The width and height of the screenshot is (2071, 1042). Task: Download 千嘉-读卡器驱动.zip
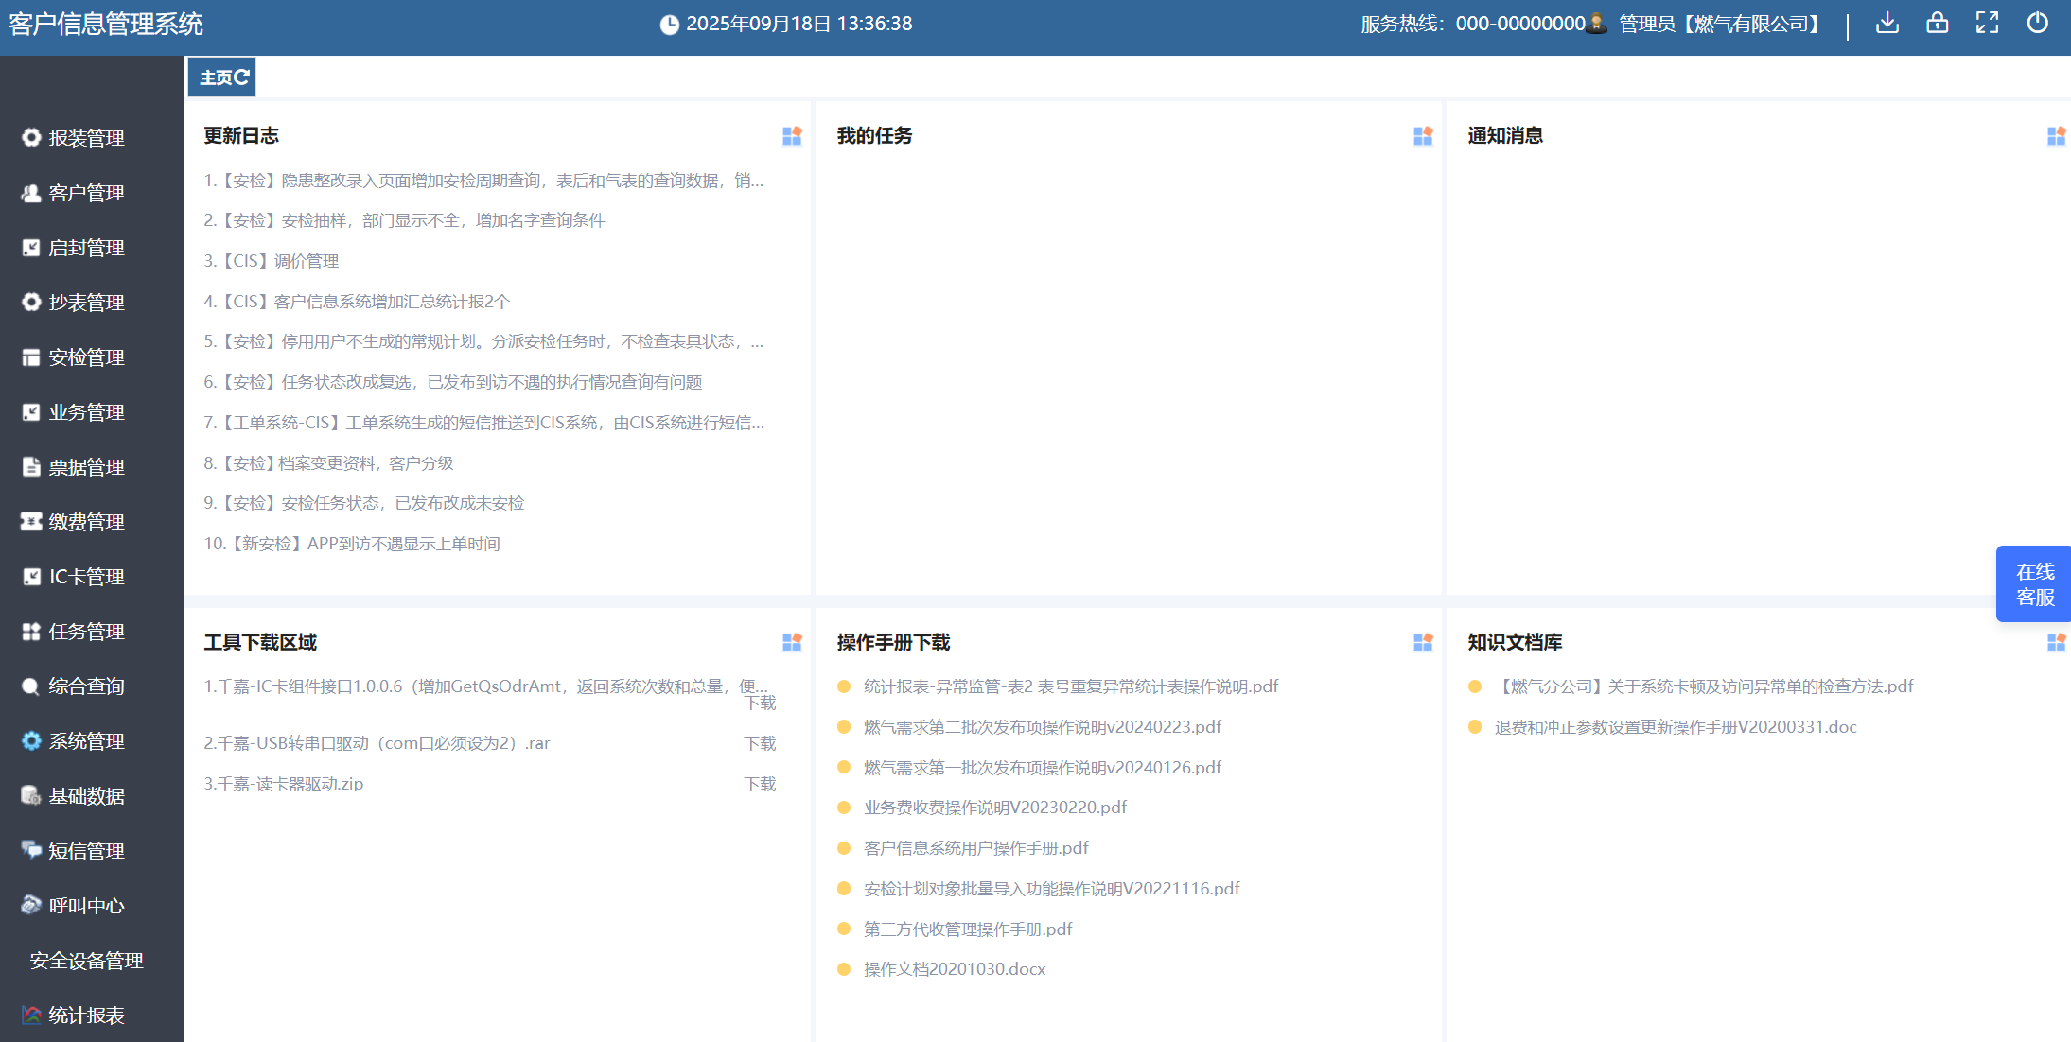761,784
